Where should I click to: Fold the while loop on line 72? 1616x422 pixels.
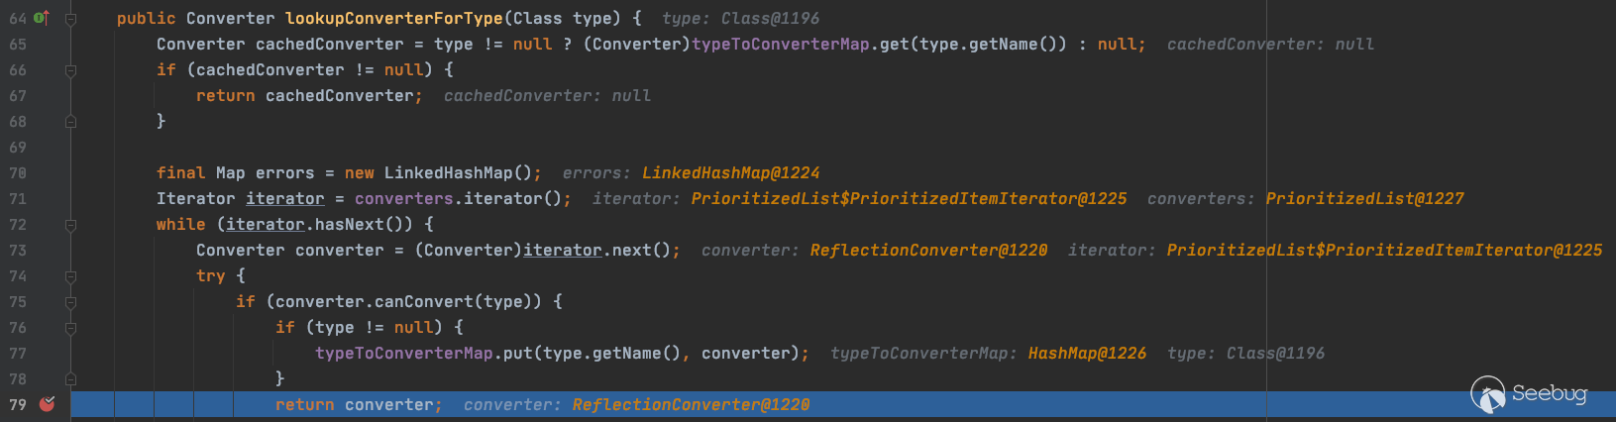click(x=70, y=225)
